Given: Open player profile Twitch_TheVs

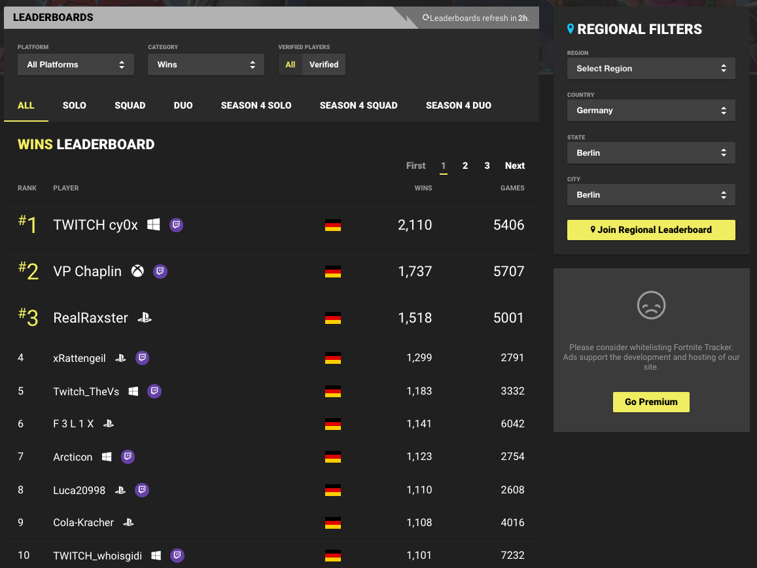Looking at the screenshot, I should pyautogui.click(x=86, y=391).
